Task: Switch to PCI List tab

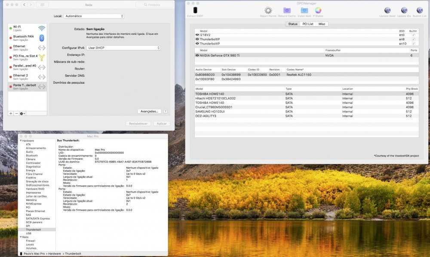Action: pyautogui.click(x=308, y=24)
